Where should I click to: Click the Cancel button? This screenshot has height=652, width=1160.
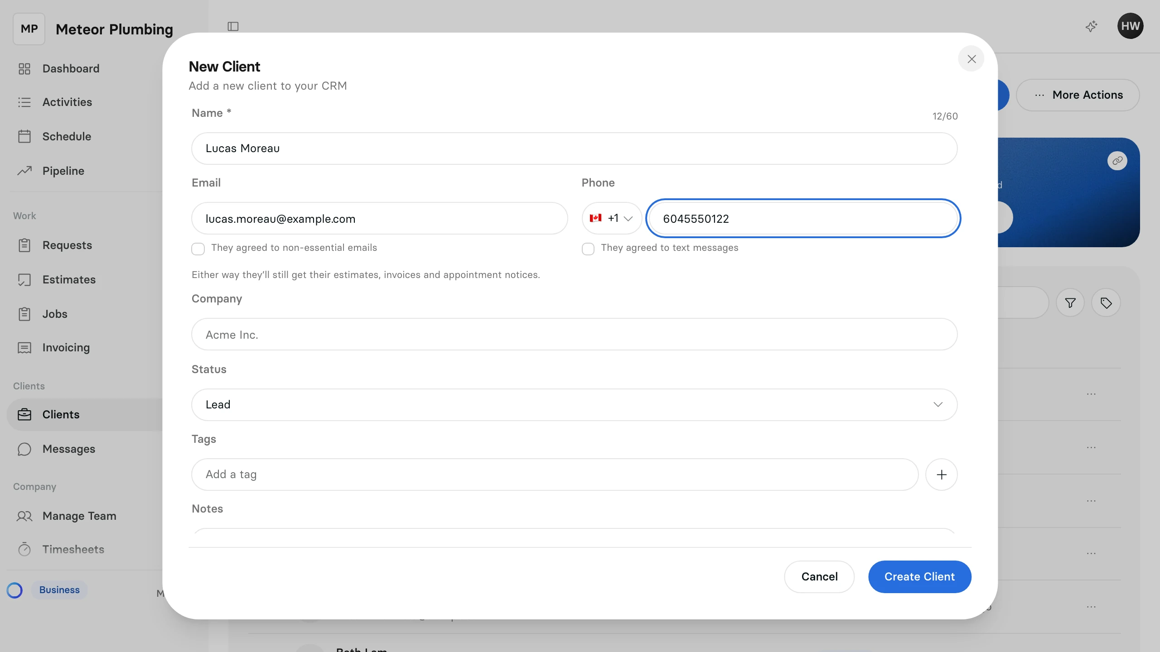click(x=819, y=577)
